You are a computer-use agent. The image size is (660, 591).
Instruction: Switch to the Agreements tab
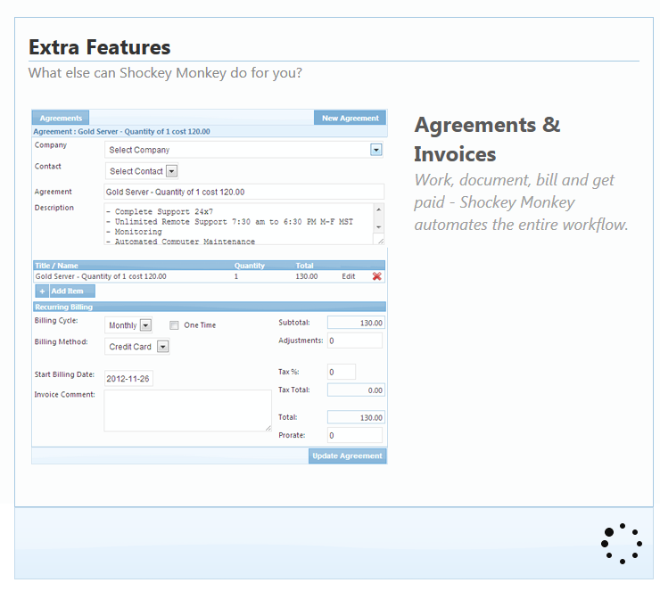tap(61, 118)
